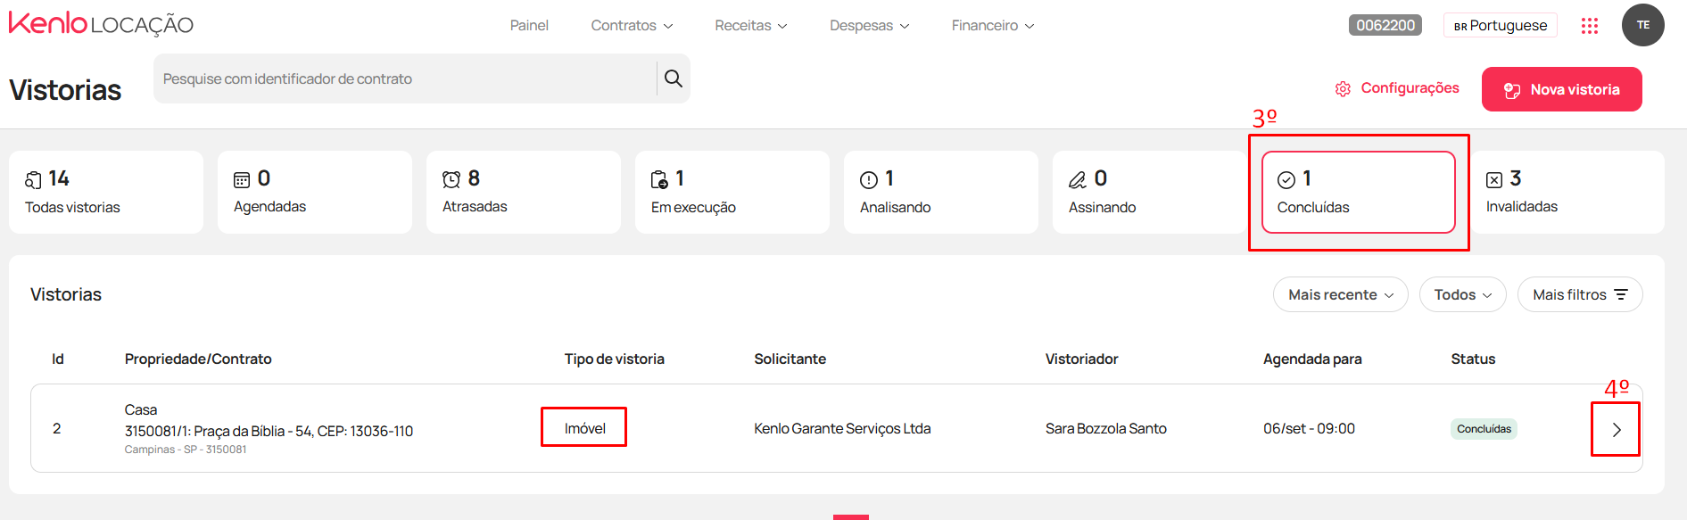Click the icon inside Nova vistoria button

(x=1512, y=90)
